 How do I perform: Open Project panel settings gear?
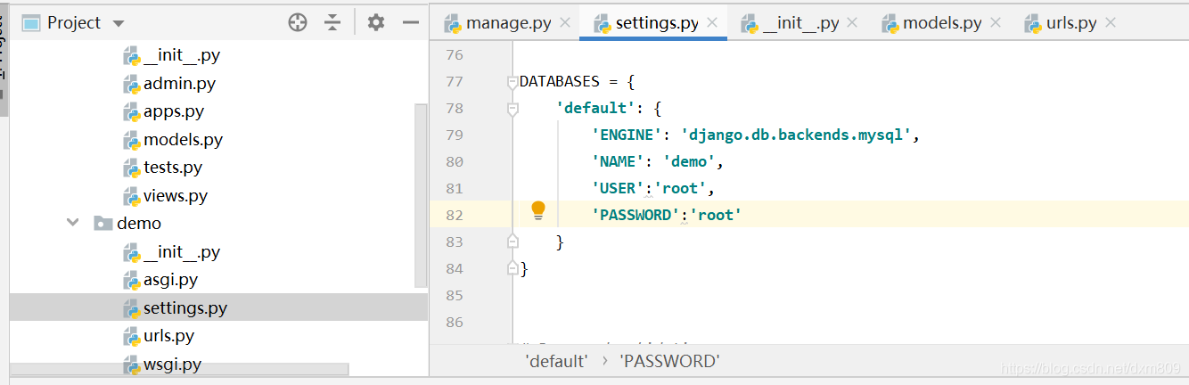(376, 22)
